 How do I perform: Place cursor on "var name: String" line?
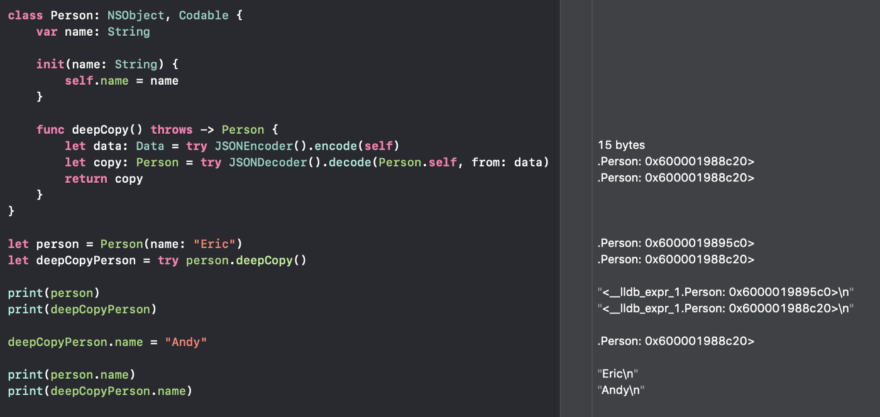pyautogui.click(x=93, y=32)
